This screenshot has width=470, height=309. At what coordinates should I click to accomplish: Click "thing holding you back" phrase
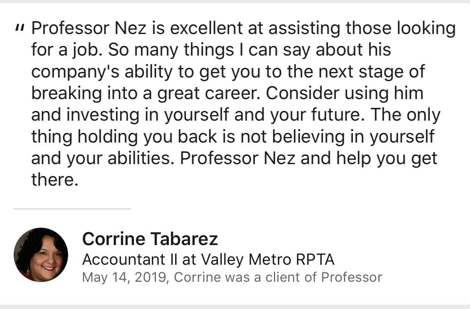tap(124, 137)
